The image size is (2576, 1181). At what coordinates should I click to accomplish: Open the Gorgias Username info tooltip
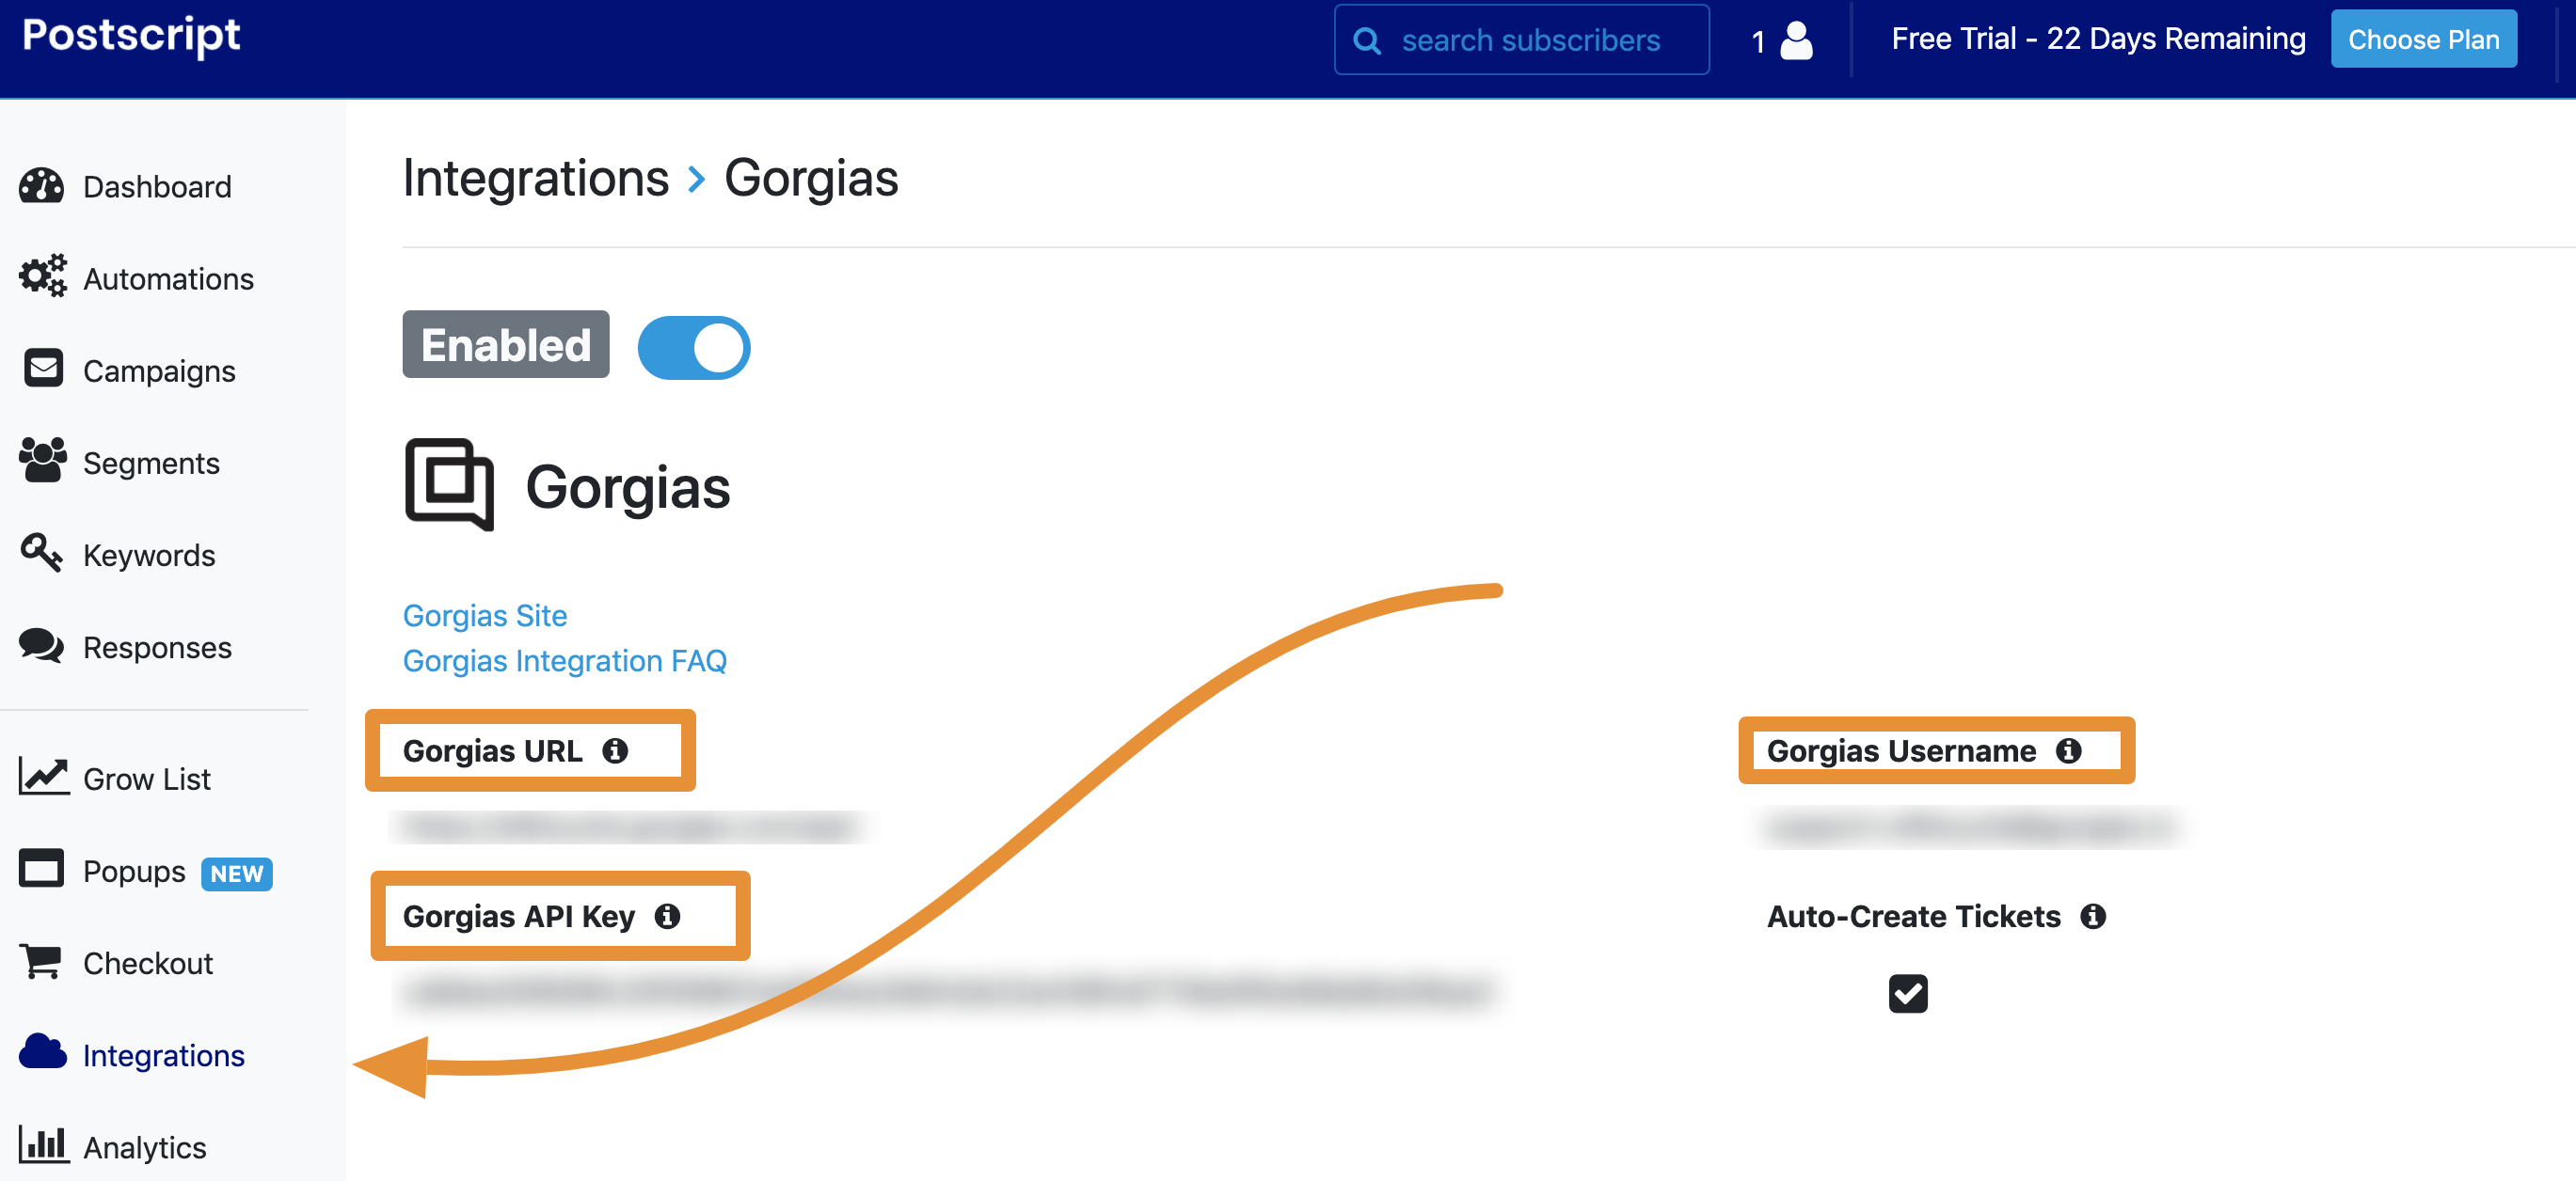point(2068,750)
